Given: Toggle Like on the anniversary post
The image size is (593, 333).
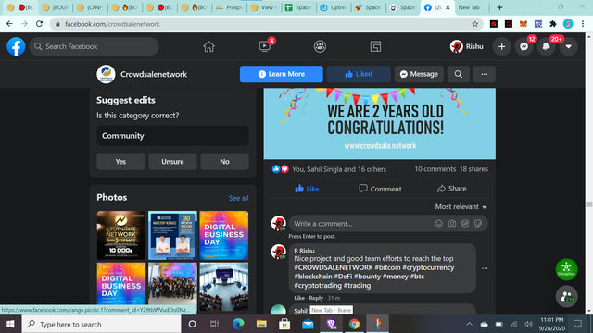Looking at the screenshot, I should point(307,189).
